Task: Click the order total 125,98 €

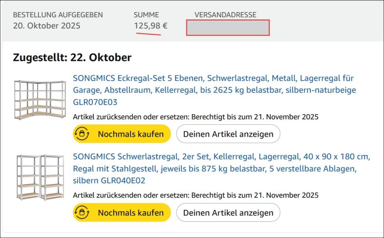Action: point(150,26)
